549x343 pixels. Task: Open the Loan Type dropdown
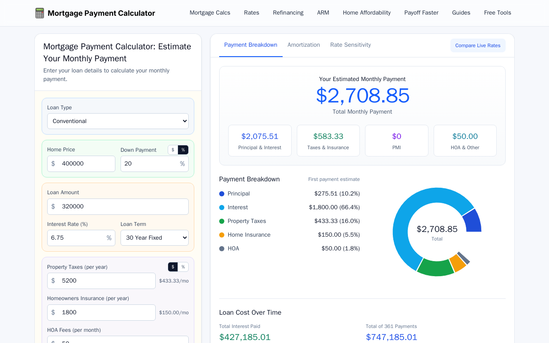tap(118, 121)
